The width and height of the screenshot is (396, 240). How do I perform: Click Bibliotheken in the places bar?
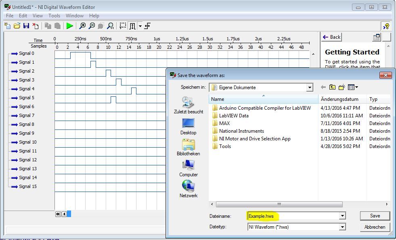189,147
